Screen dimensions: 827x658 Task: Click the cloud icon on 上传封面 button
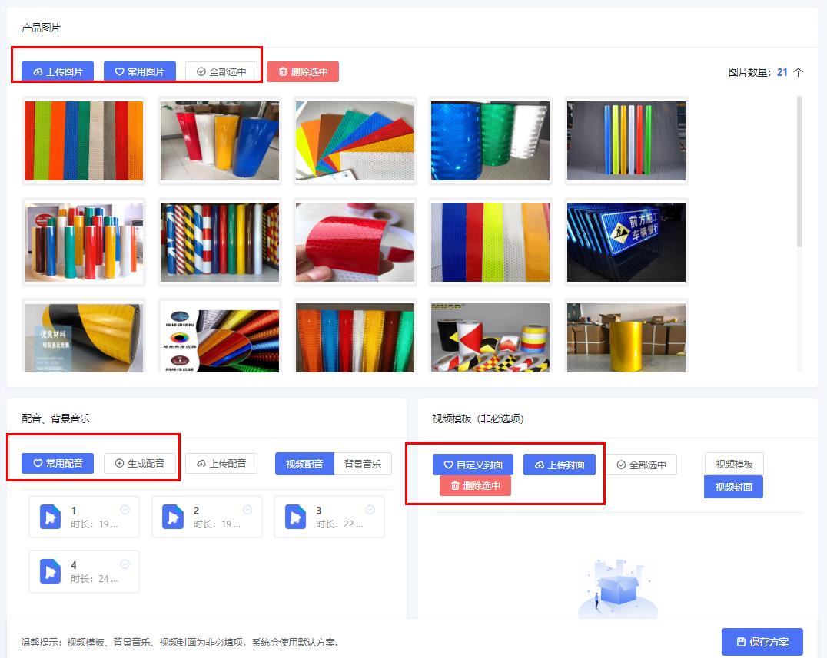pos(540,465)
